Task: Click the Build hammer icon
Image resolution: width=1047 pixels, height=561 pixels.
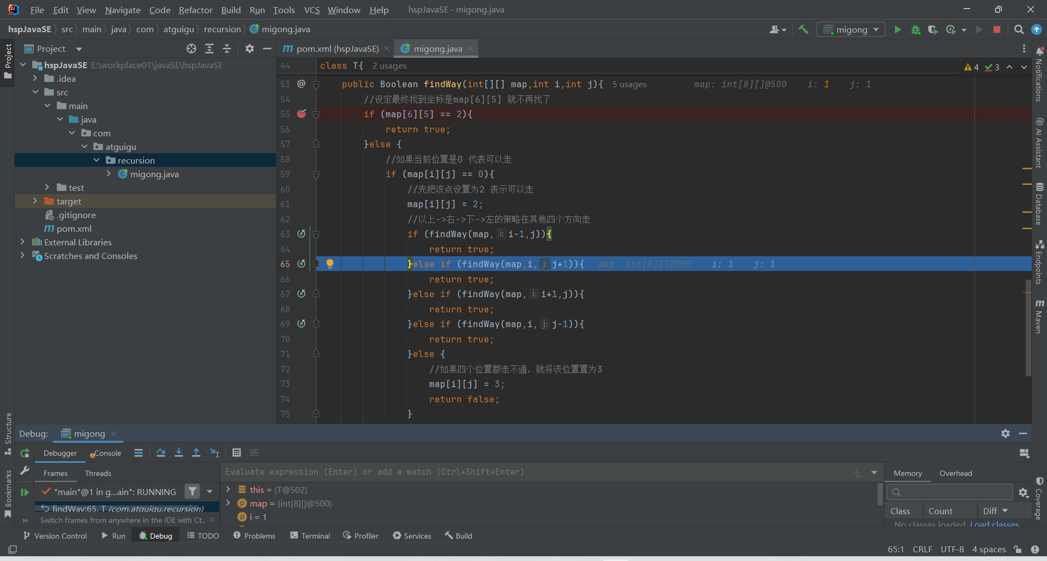Action: point(803,29)
